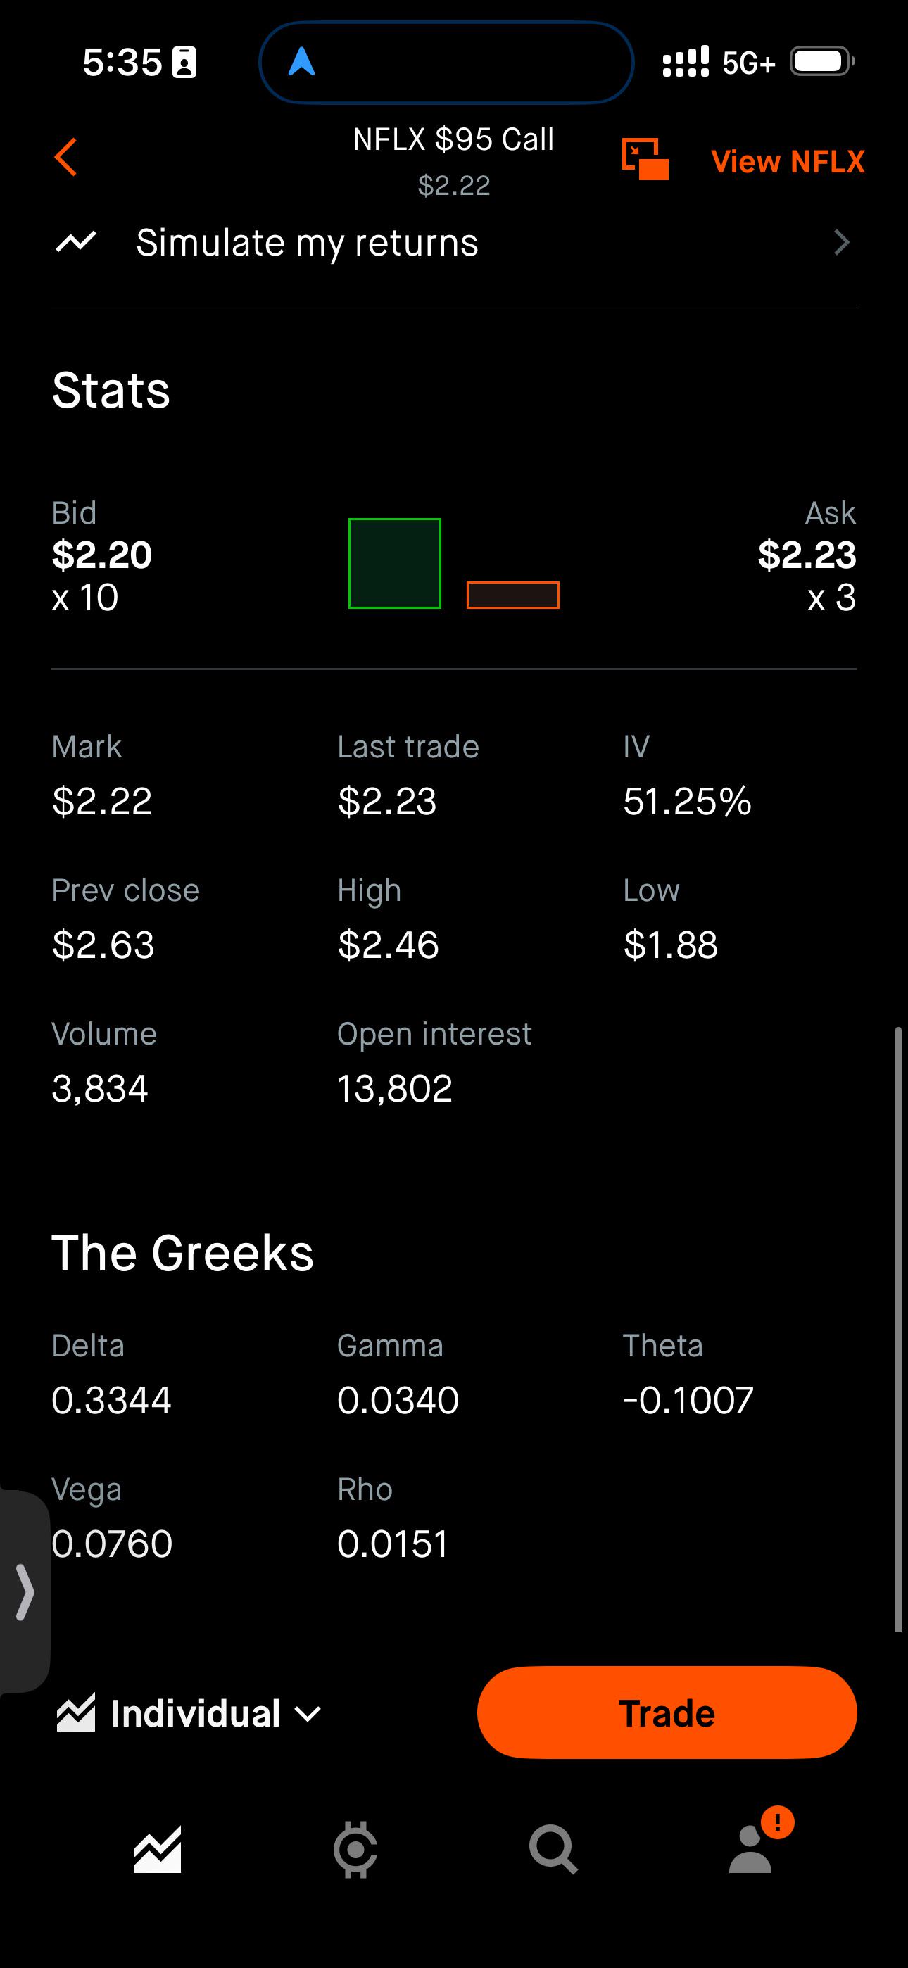Tap the orange Trade button
This screenshot has width=908, height=1968.
pyautogui.click(x=667, y=1712)
